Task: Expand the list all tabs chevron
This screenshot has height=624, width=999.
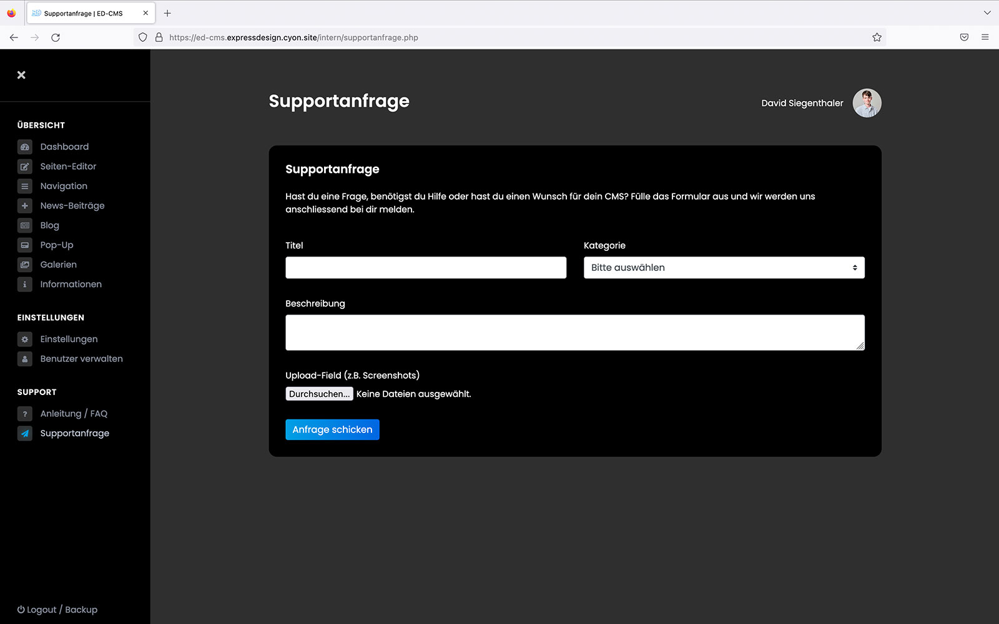Action: (x=987, y=13)
